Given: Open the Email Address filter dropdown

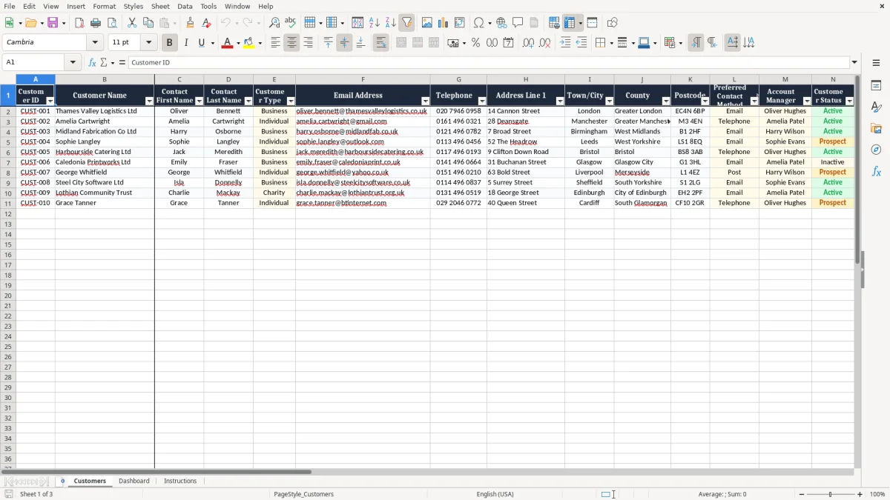Looking at the screenshot, I should (425, 101).
